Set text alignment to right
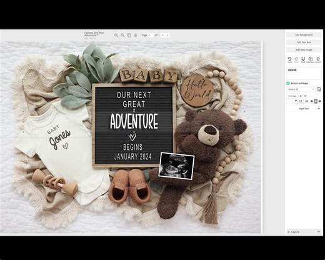This screenshot has height=260, width=325. (x=320, y=101)
